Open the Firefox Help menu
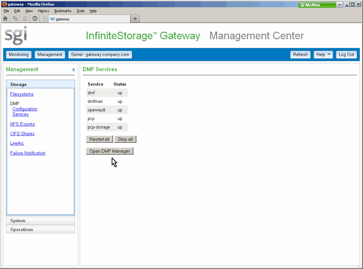 coord(93,11)
